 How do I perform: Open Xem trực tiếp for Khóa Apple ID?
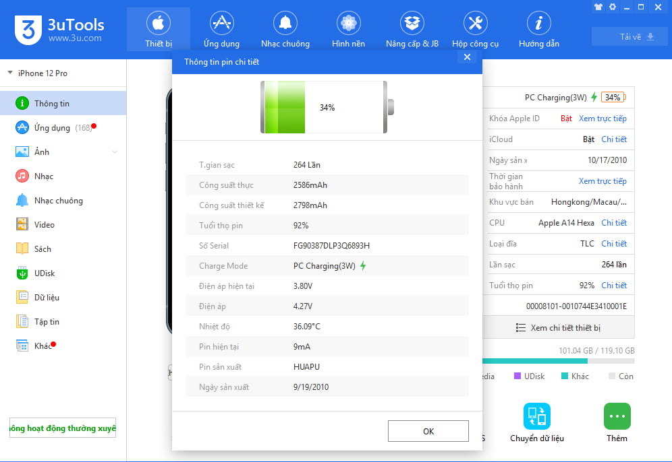pyautogui.click(x=603, y=119)
